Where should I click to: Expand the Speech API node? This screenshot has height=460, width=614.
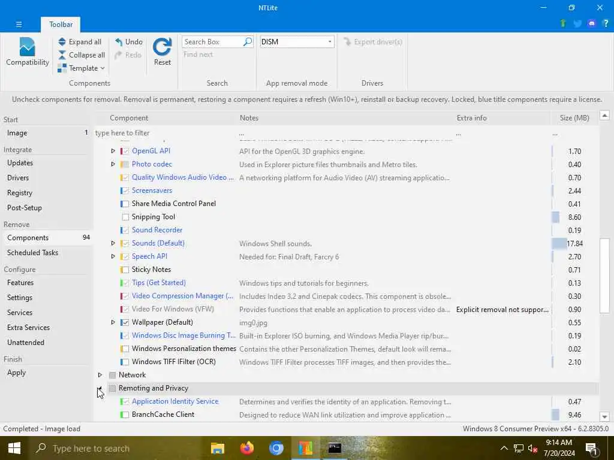click(x=113, y=256)
